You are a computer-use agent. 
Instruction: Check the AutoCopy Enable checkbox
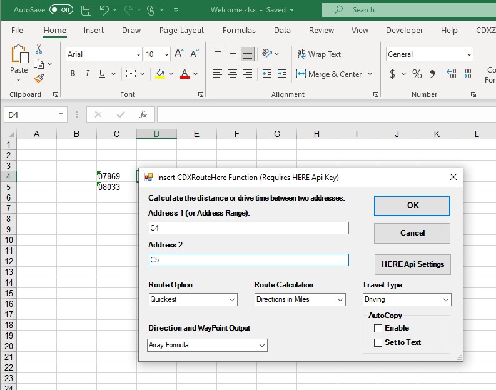[378, 328]
